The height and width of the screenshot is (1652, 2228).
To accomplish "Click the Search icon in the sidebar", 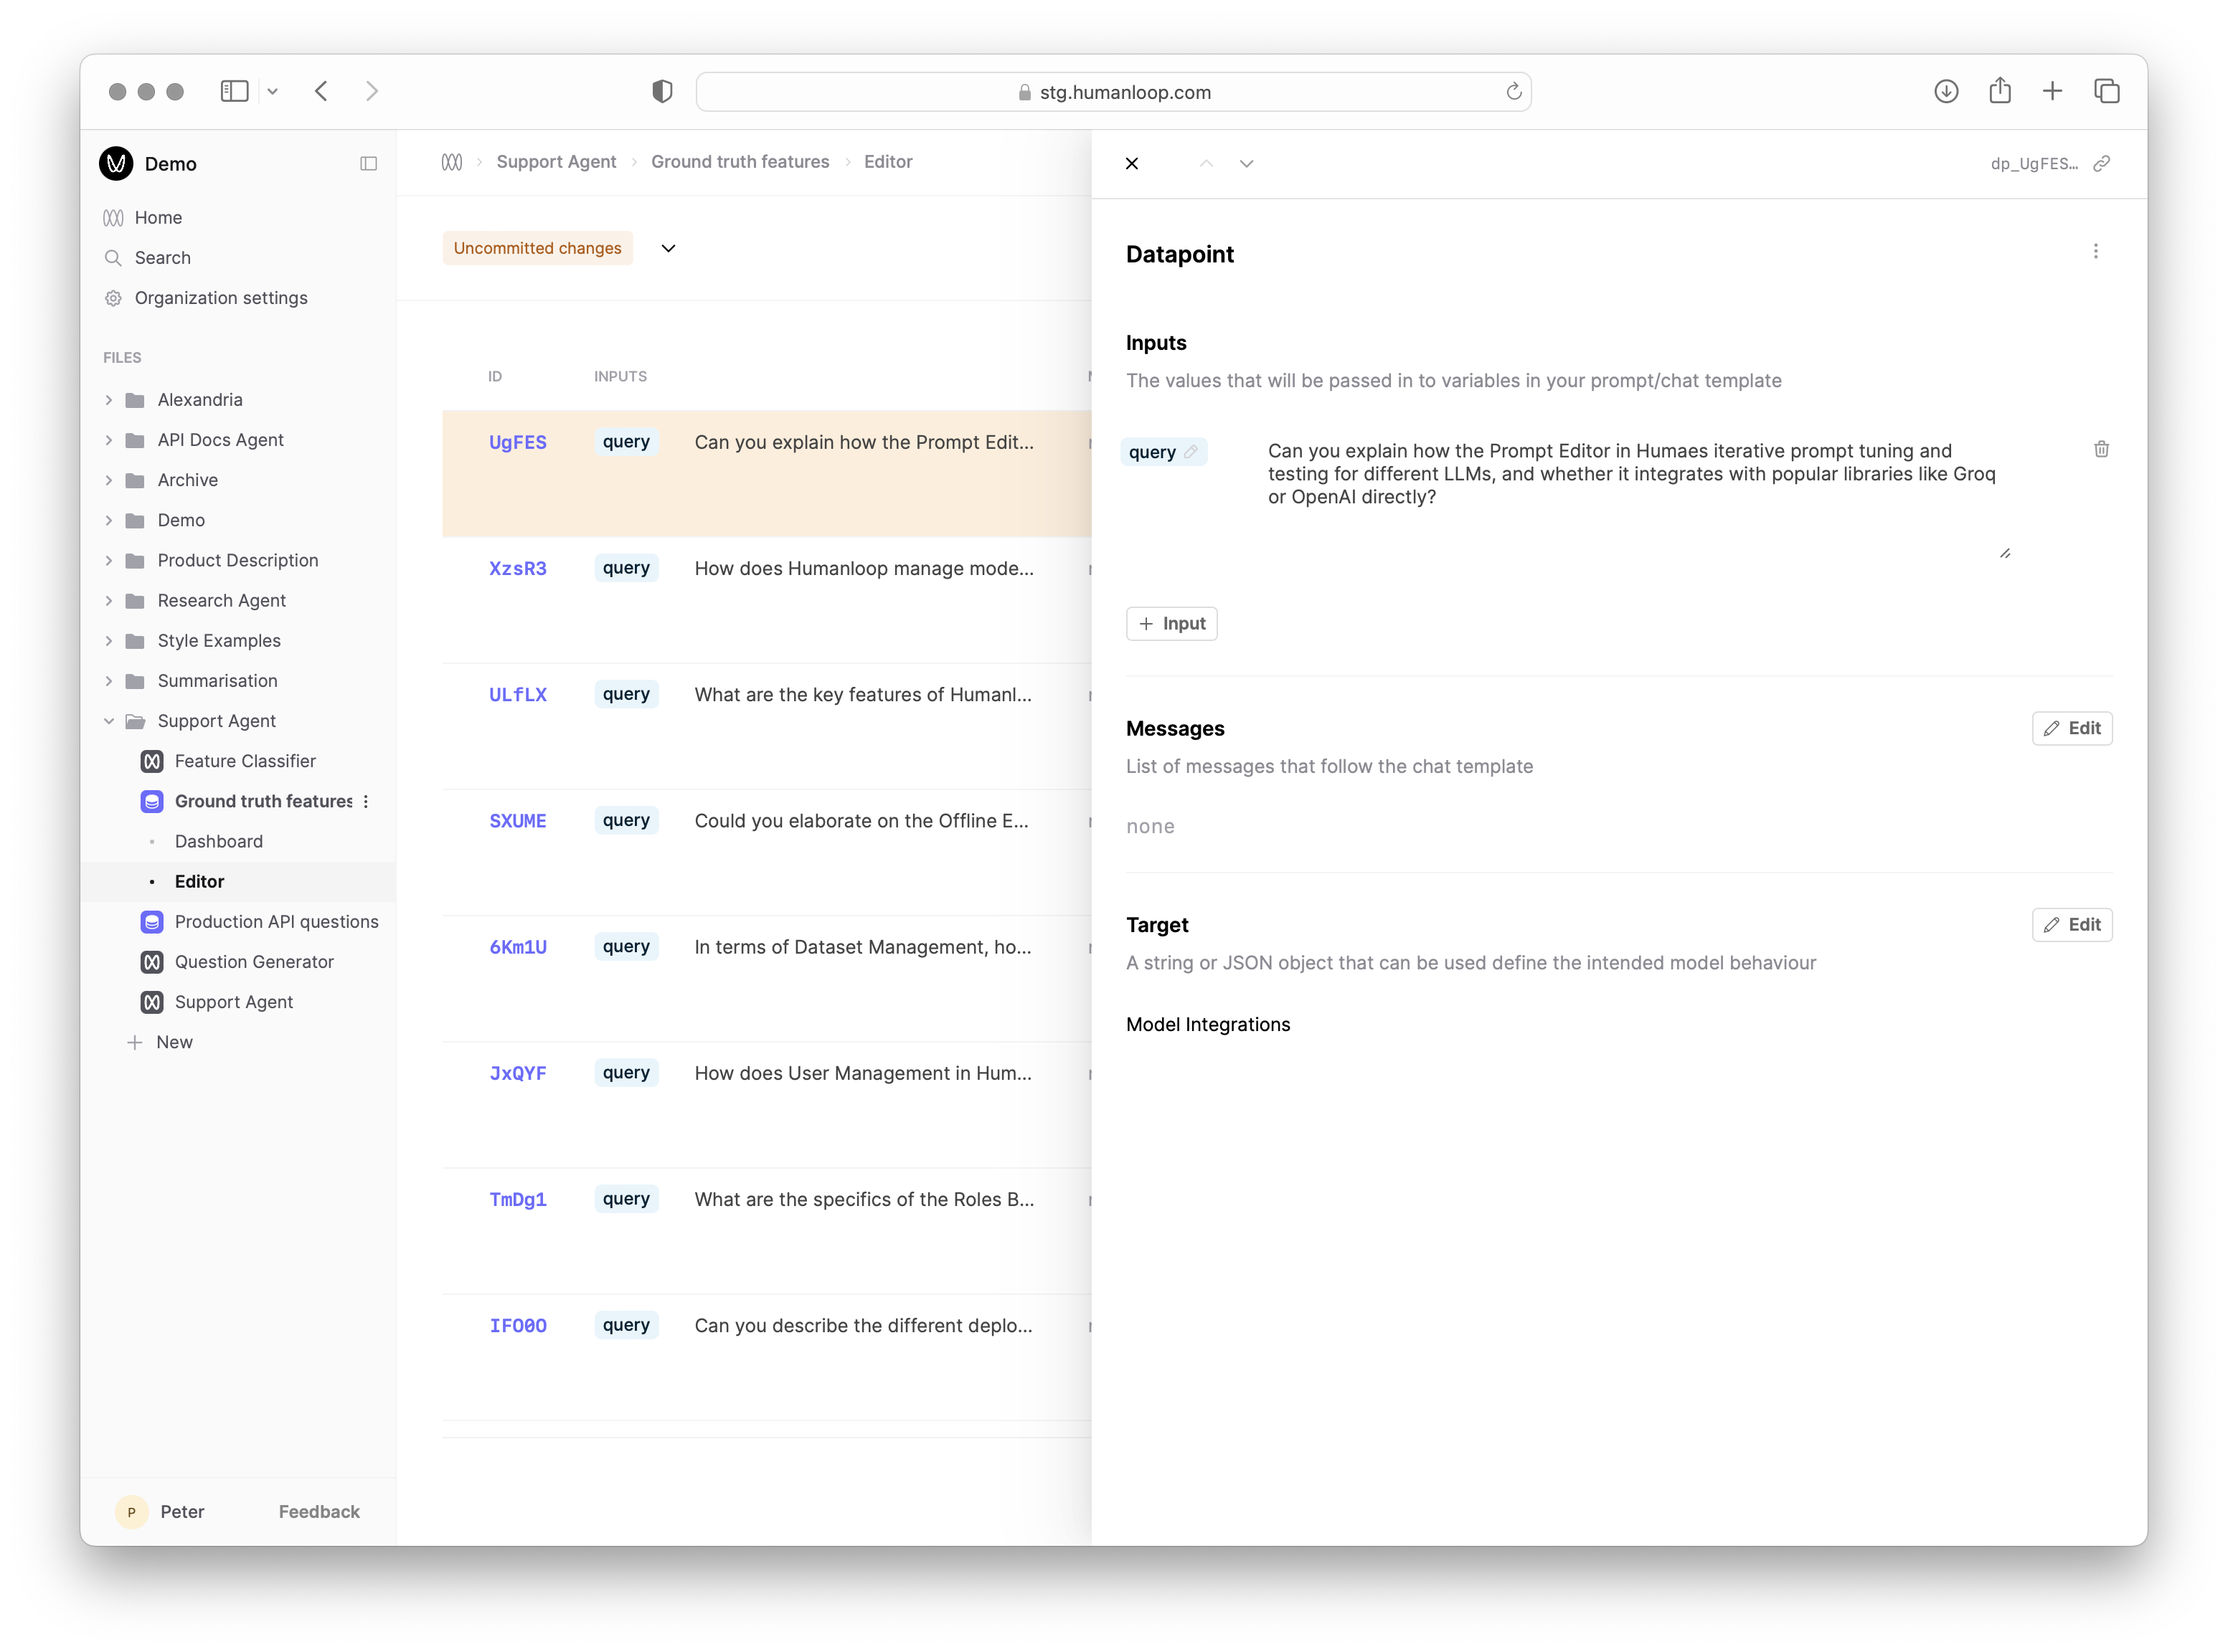I will point(114,257).
